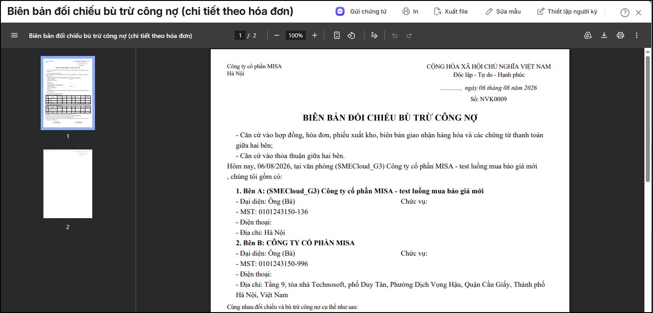Click the fit to page icon

pyautogui.click(x=336, y=35)
